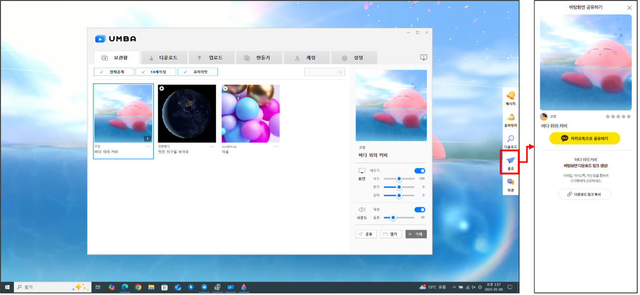Click the monitor number icon beside tabs
The image size is (640, 295).
(x=424, y=57)
